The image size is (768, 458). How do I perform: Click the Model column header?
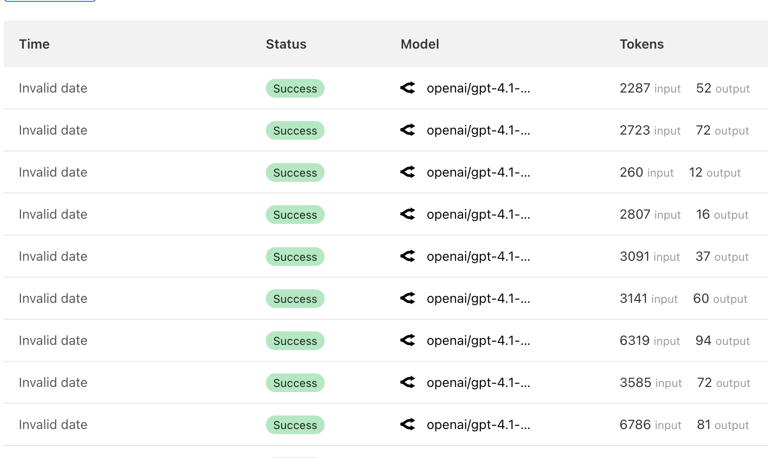420,44
